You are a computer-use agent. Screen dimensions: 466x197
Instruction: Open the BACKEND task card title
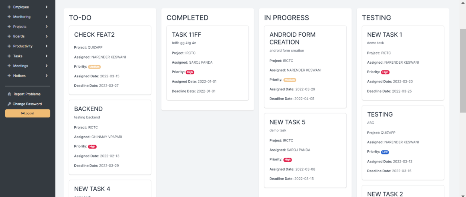[x=89, y=109]
